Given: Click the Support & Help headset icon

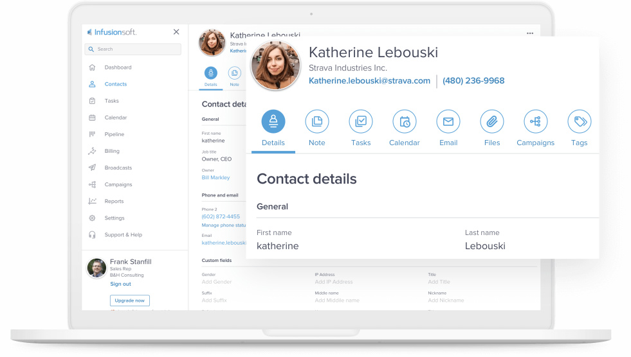Looking at the screenshot, I should click(92, 235).
